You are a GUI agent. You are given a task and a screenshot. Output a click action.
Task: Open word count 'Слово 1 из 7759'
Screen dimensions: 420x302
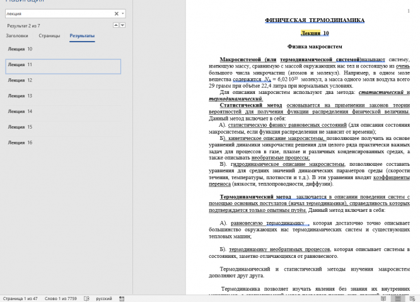[x=61, y=298]
